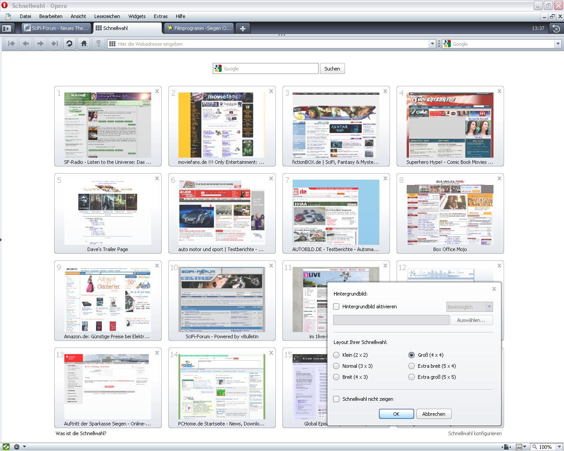
Task: Open the Lesezeichen menu
Action: [x=107, y=16]
